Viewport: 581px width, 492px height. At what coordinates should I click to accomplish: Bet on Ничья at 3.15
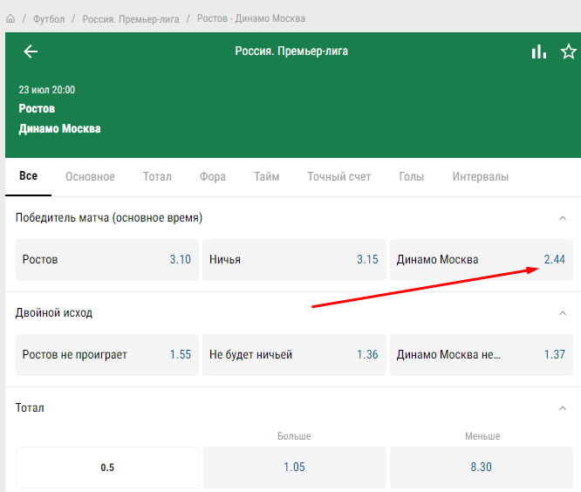click(x=294, y=260)
